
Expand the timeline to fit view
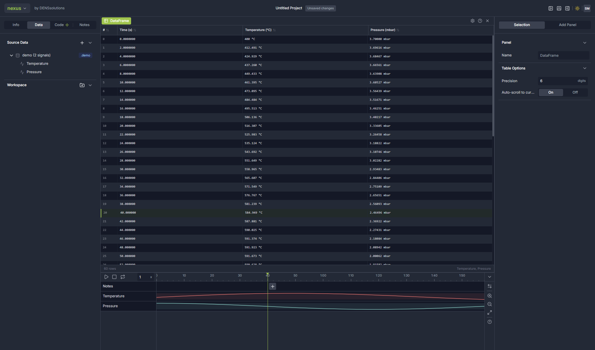(x=490, y=312)
